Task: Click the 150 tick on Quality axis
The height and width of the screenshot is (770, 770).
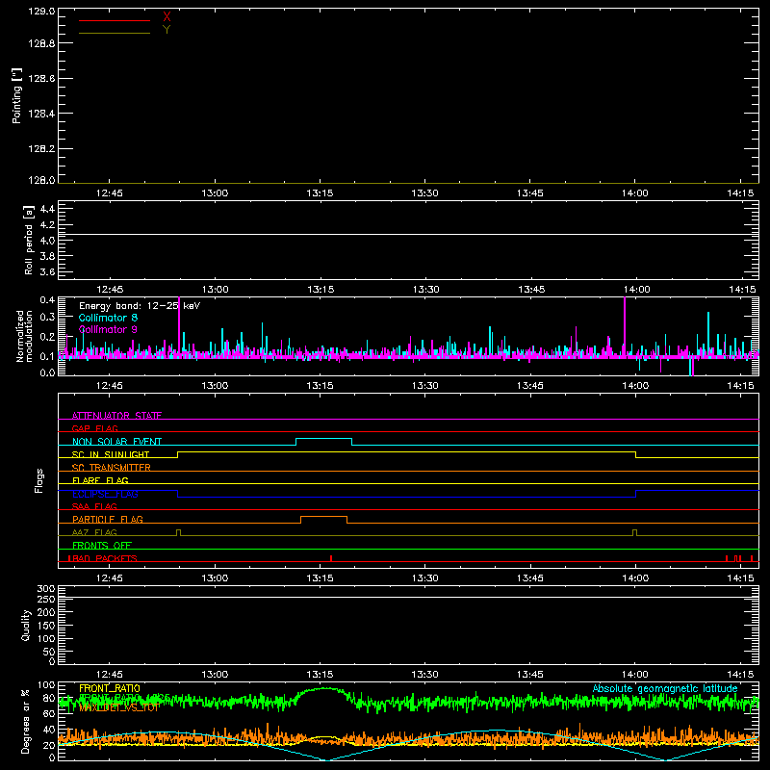Action: (x=46, y=626)
